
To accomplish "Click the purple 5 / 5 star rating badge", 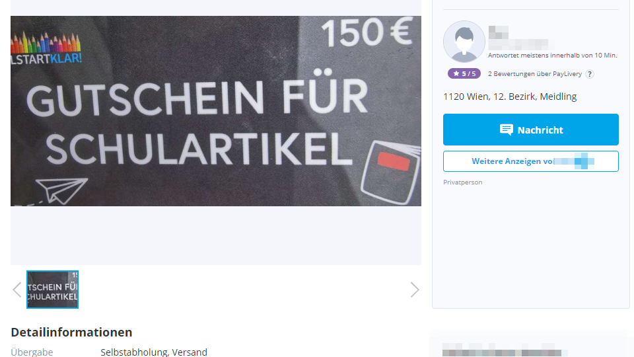I will [x=464, y=73].
